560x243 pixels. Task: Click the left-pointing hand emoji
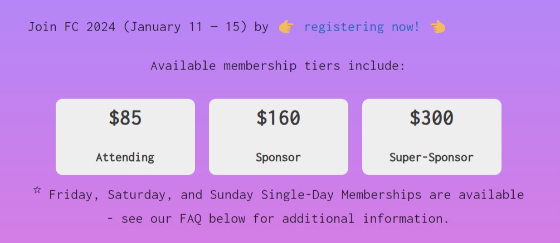point(438,27)
